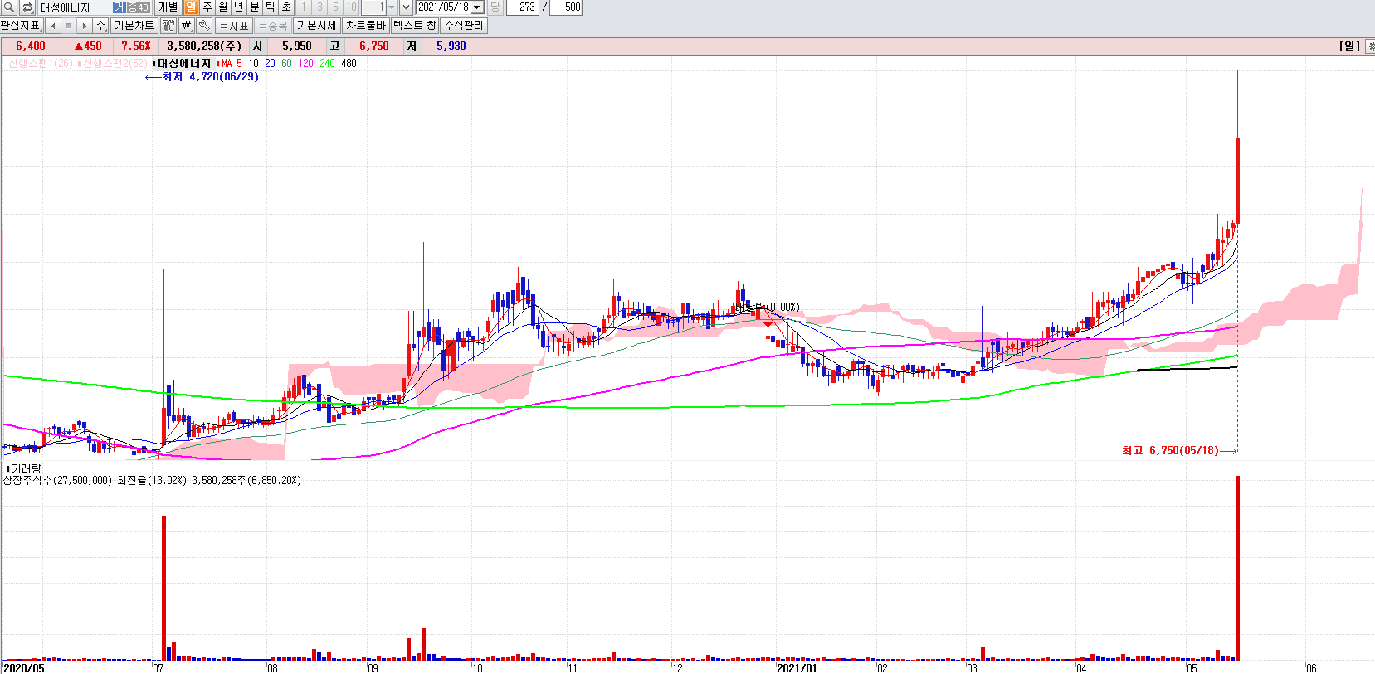
Task: Click the ₩ currency icon
Action: [187, 26]
